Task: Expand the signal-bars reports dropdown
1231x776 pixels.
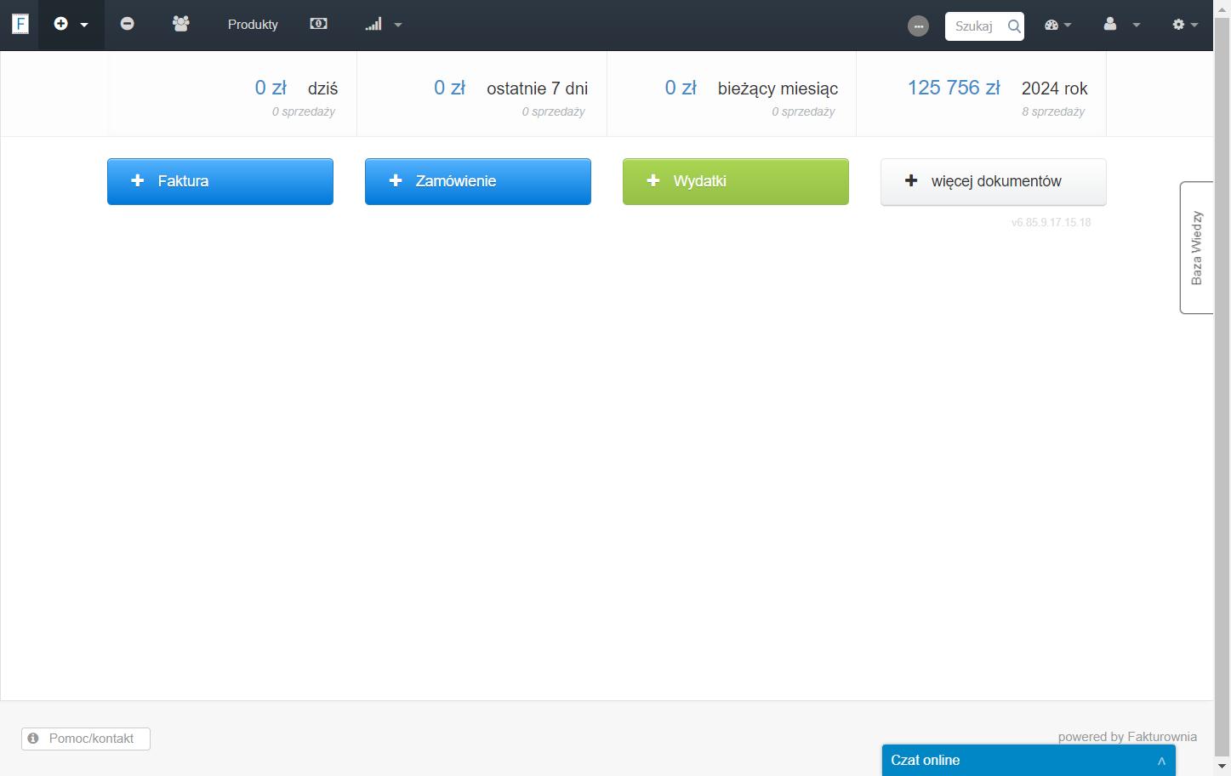Action: click(383, 25)
